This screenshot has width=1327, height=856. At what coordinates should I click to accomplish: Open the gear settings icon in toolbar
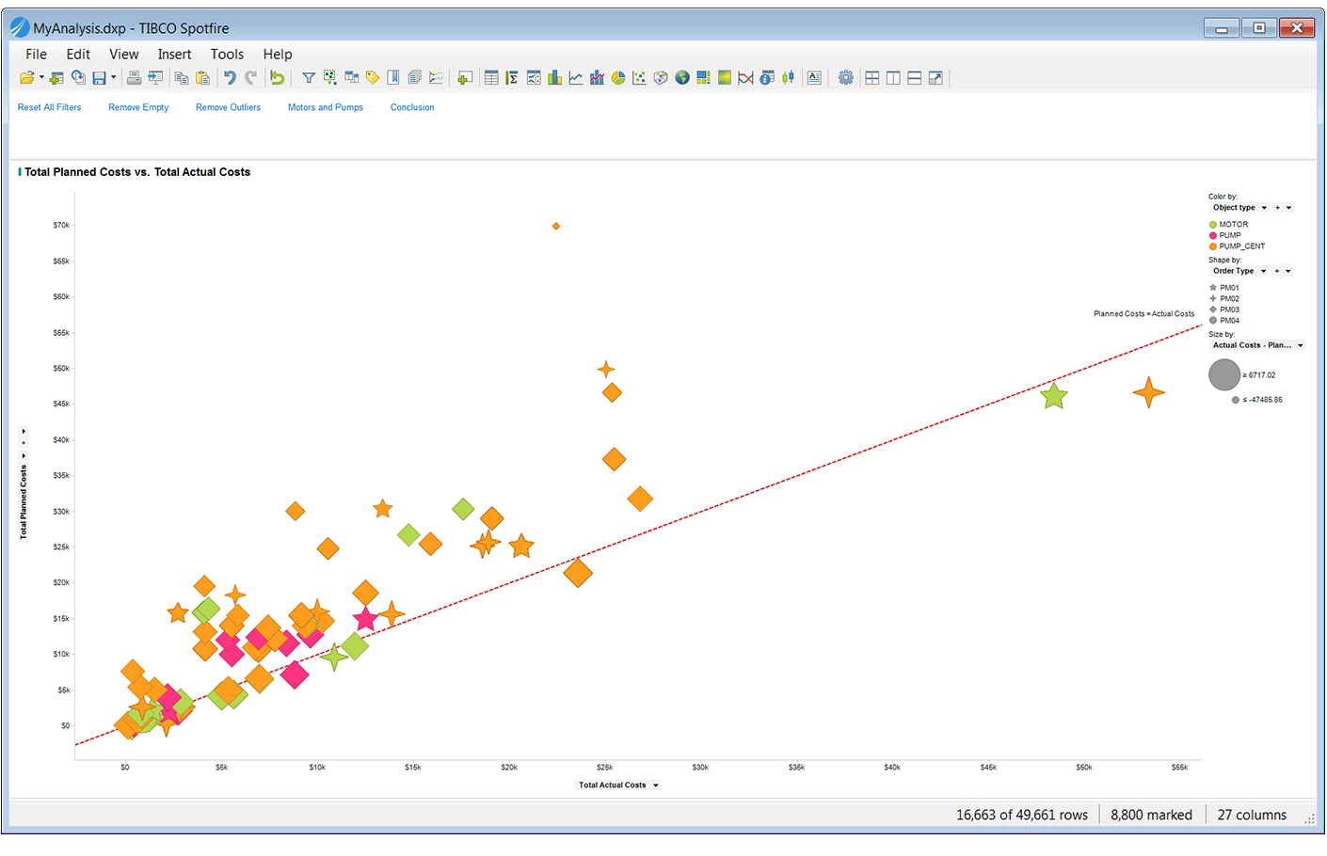tap(846, 78)
